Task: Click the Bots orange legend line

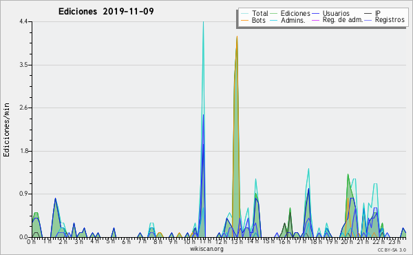Action: [244, 20]
